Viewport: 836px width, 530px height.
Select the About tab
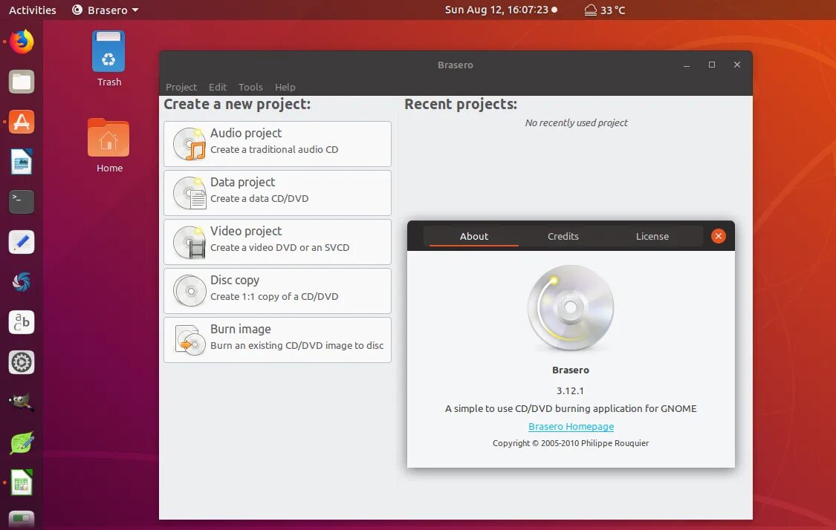coord(474,236)
